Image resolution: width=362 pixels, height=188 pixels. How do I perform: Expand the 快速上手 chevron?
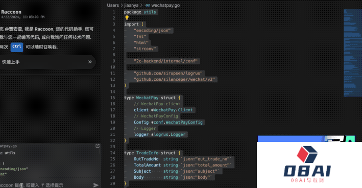tap(90, 62)
